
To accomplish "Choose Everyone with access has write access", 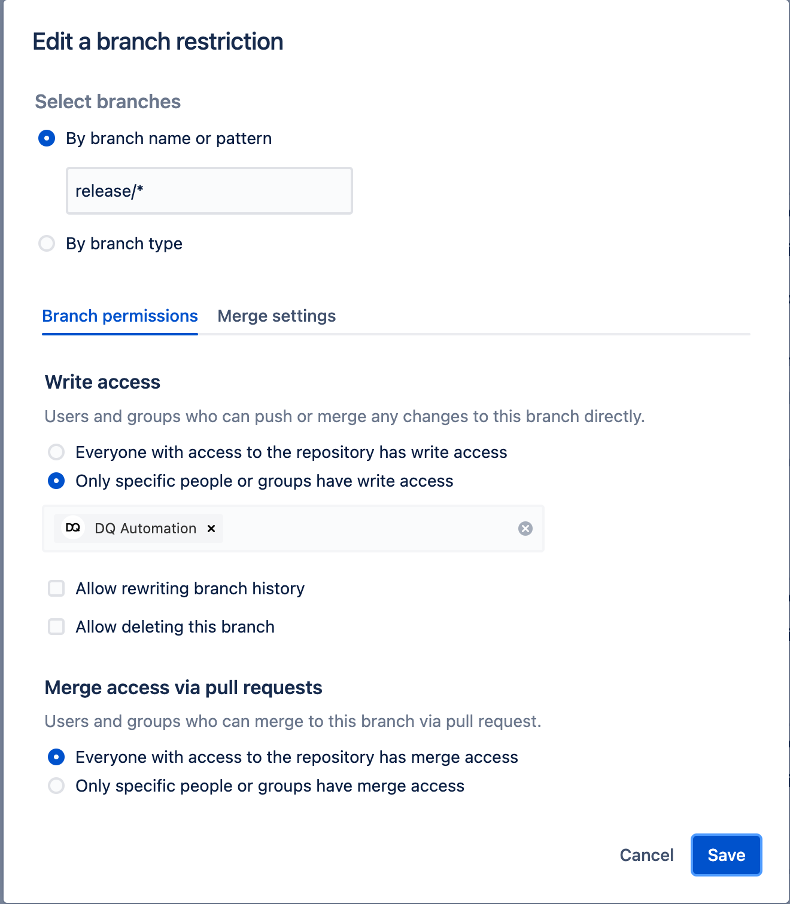I will tap(56, 452).
